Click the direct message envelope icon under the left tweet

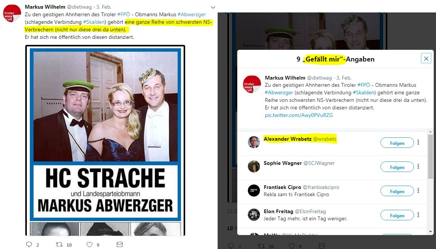[x=119, y=244]
